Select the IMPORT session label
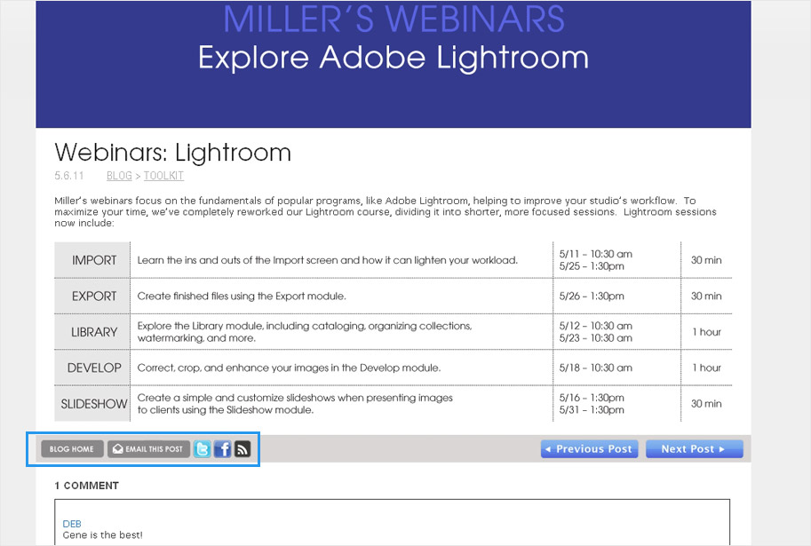 click(93, 260)
